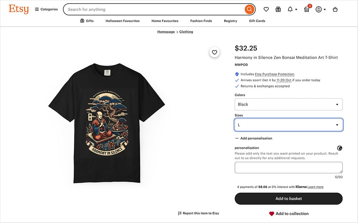Image resolution: width=358 pixels, height=223 pixels.
Task: Click the Etsy logo
Action: pyautogui.click(x=19, y=9)
